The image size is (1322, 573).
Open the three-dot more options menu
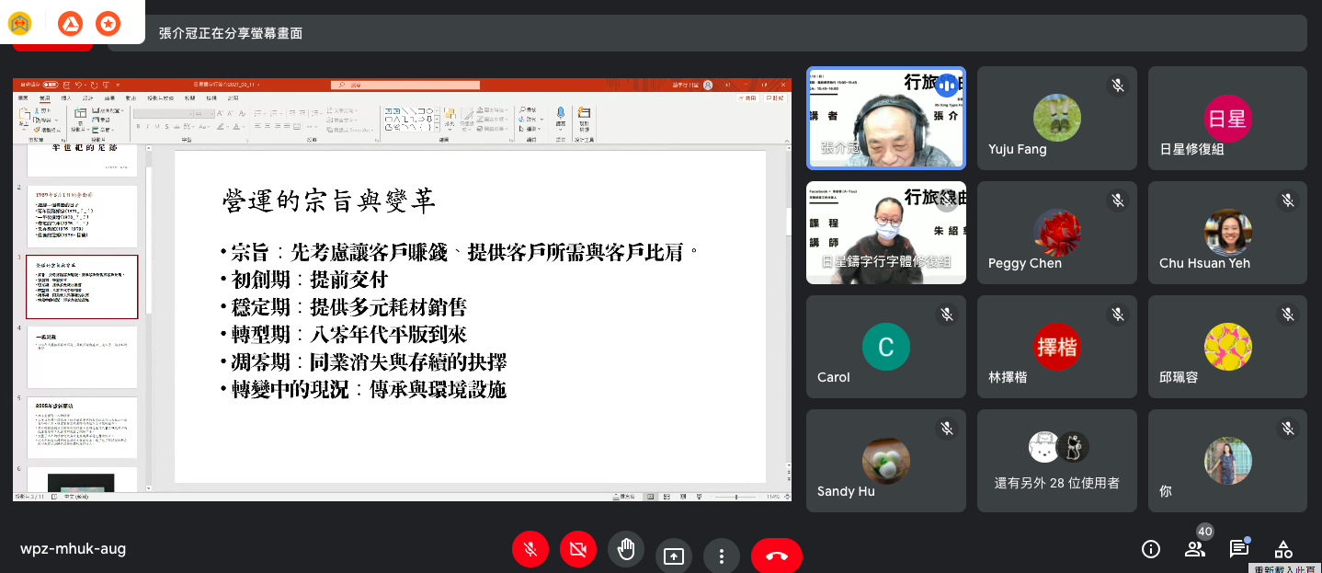click(722, 556)
